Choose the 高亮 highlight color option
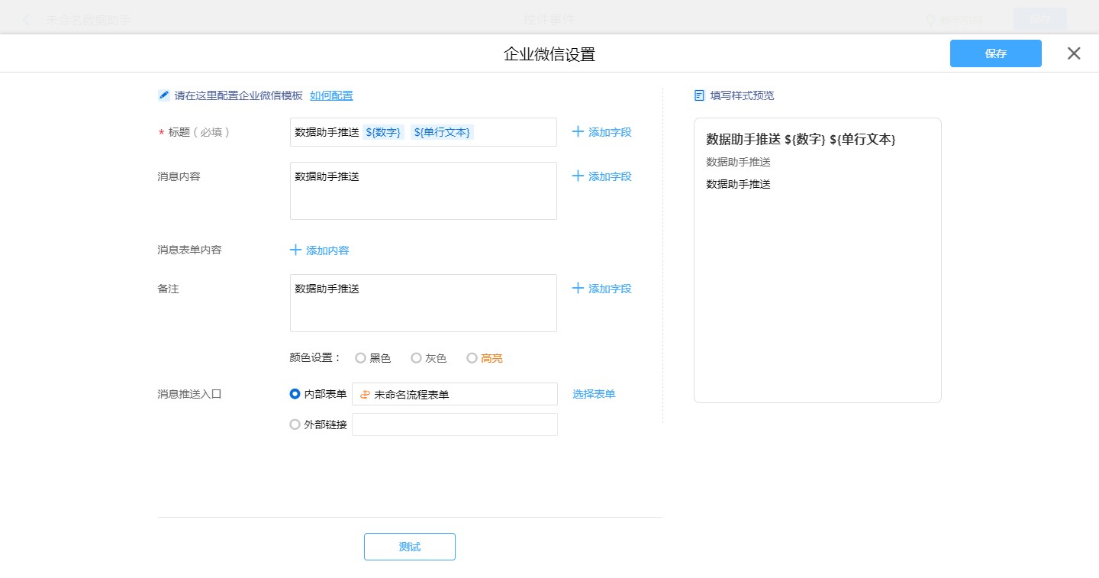This screenshot has width=1099, height=578. 472,358
